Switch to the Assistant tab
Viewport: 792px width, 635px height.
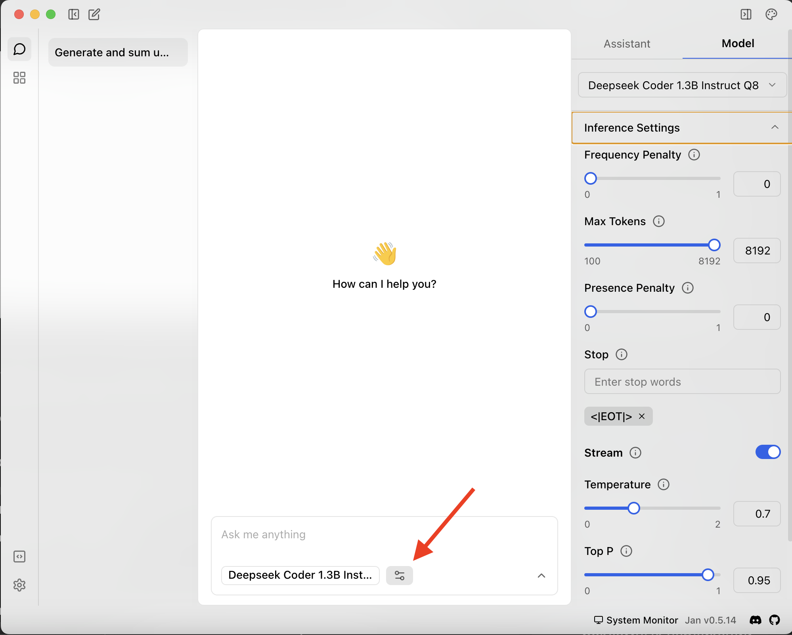click(627, 44)
